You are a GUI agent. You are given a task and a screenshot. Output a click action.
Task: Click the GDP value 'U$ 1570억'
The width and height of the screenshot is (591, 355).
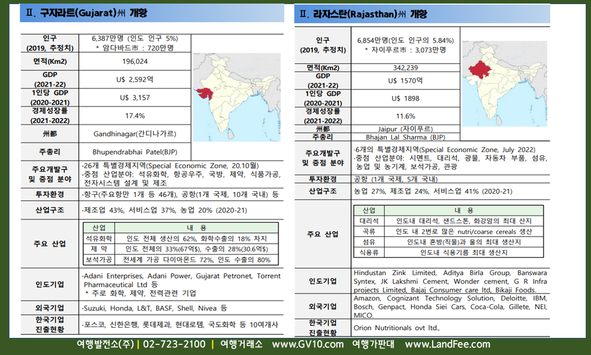tap(405, 80)
